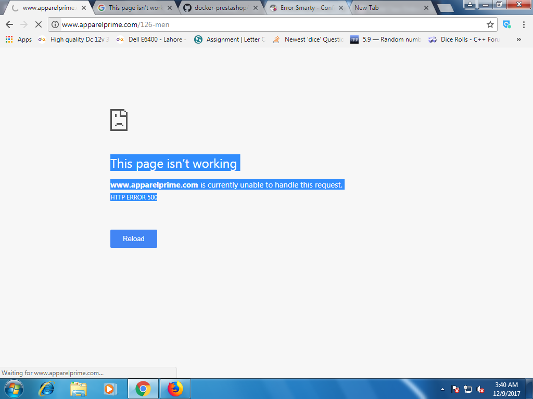Open network status tray icon
This screenshot has height=399, width=533.
(x=468, y=389)
